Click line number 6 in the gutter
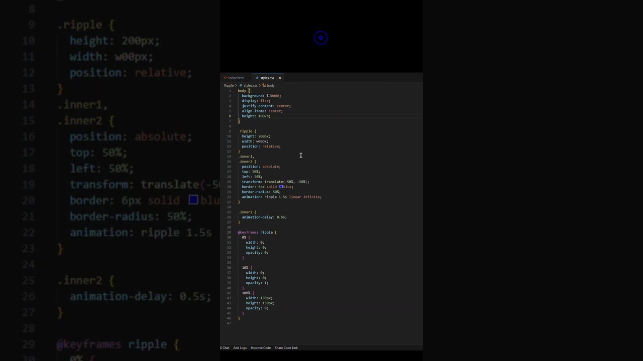 (x=230, y=116)
